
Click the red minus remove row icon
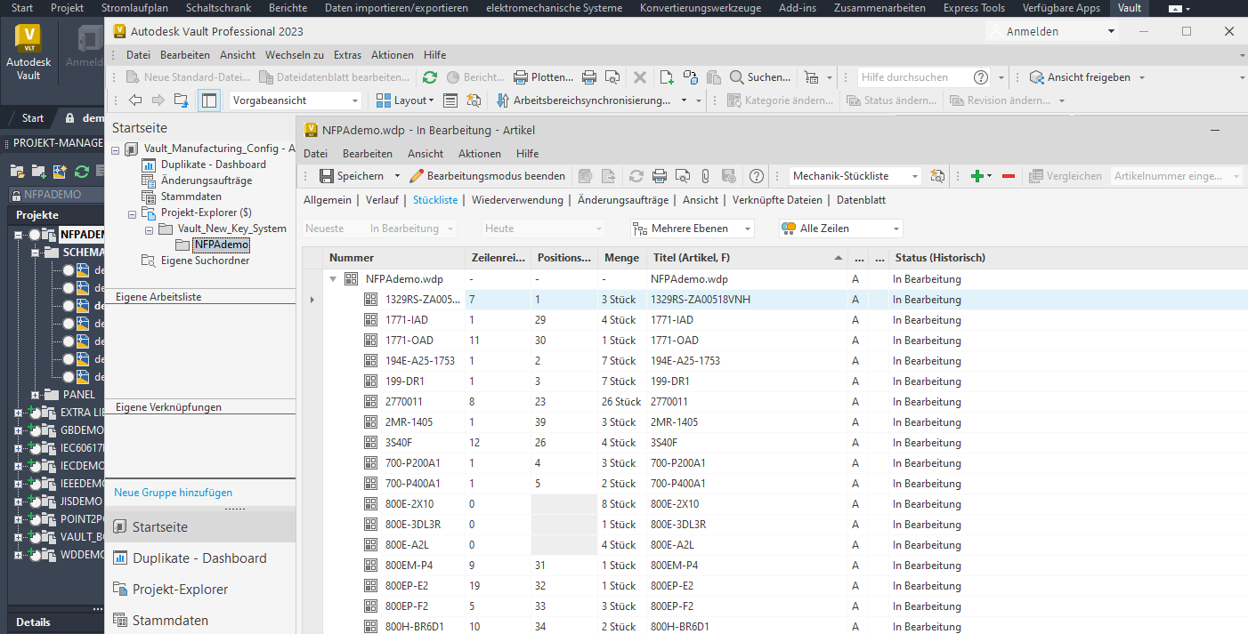point(1009,176)
